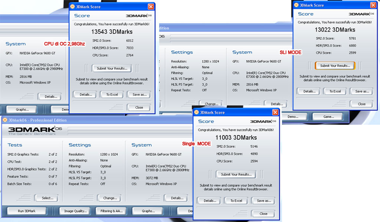Click the CPU Score value 2594
This screenshot has height=222, width=380.
[x=254, y=161]
